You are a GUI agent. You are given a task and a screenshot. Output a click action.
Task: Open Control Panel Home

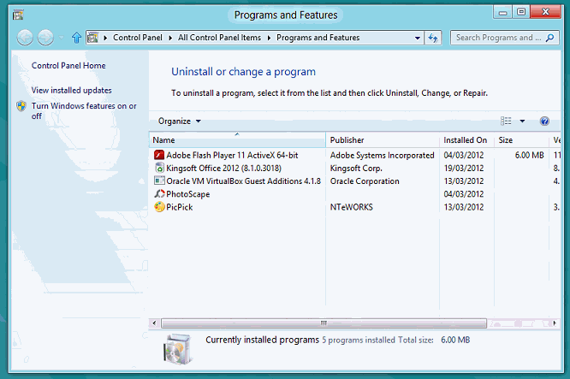[68, 65]
